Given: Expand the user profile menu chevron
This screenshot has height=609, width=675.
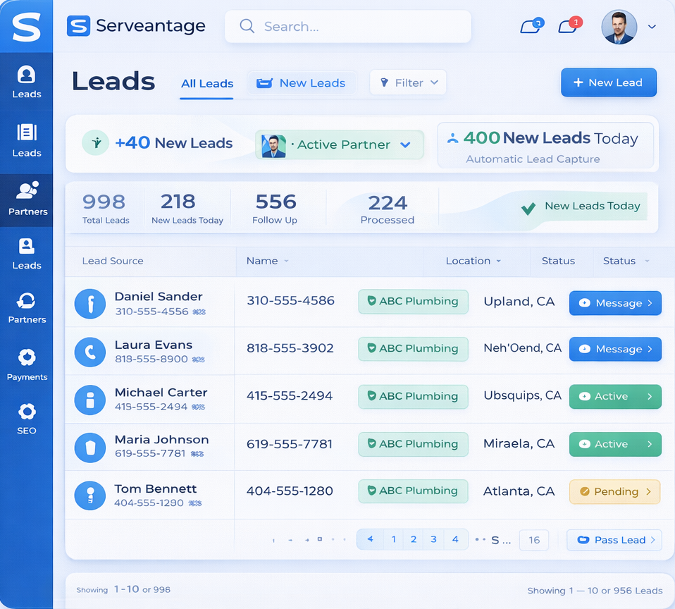Looking at the screenshot, I should [x=652, y=27].
